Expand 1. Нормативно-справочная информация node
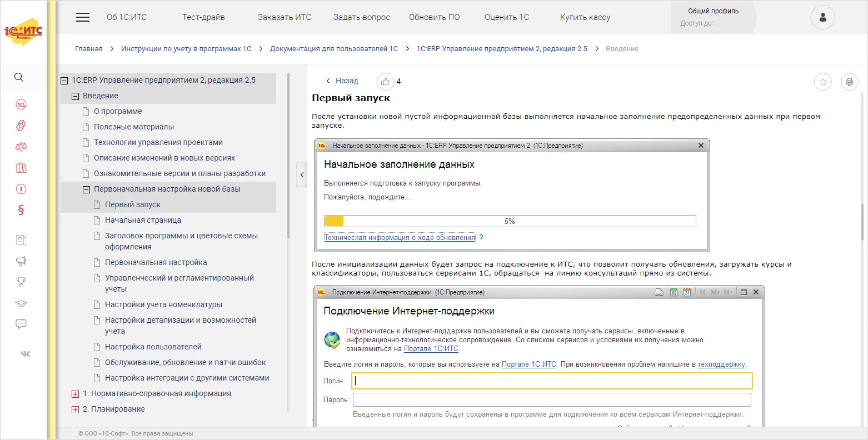This screenshot has height=440, width=868. tap(76, 394)
